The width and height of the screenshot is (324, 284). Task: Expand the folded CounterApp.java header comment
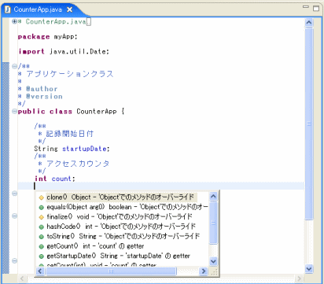point(14,21)
